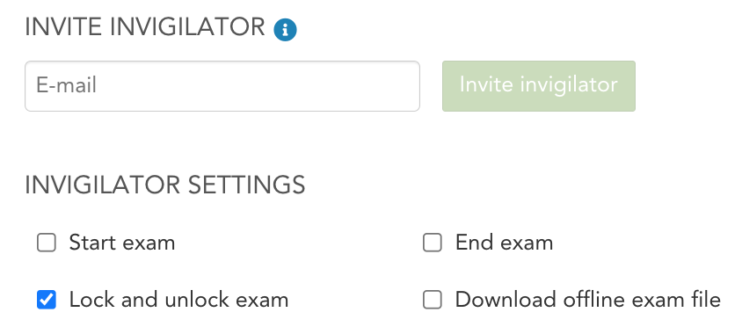This screenshot has width=742, height=334.
Task: Click the End exam label text
Action: (x=504, y=243)
